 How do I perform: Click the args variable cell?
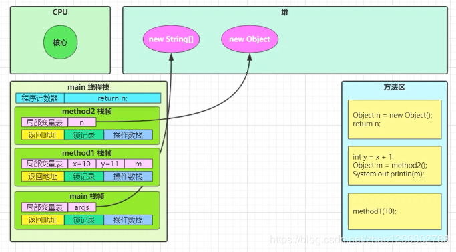[x=81, y=207]
